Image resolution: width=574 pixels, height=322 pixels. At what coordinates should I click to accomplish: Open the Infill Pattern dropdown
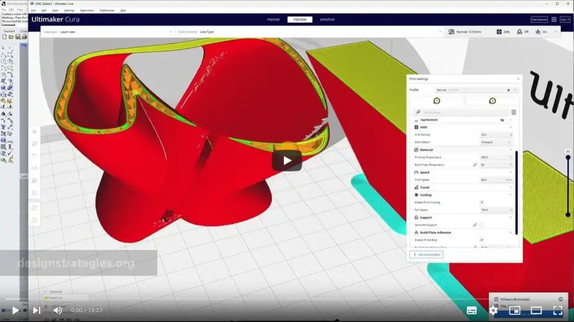pos(496,142)
